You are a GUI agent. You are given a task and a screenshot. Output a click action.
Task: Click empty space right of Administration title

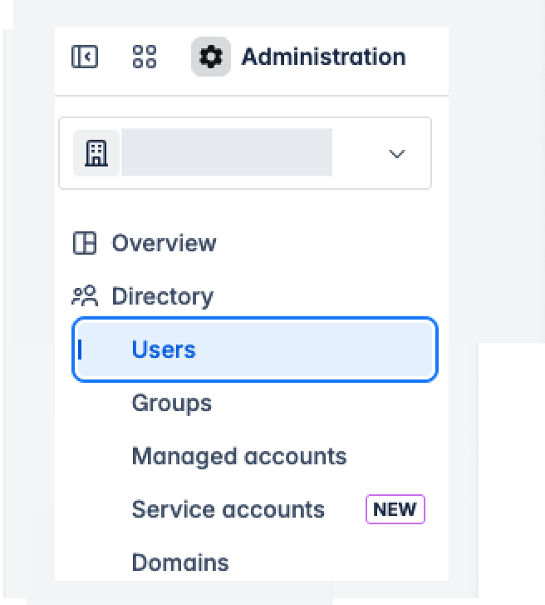[x=427, y=57]
